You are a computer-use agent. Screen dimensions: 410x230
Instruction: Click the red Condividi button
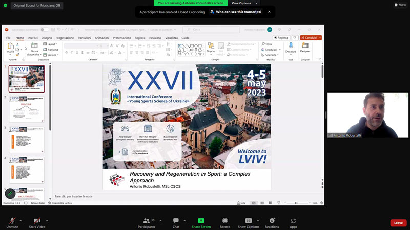point(311,38)
